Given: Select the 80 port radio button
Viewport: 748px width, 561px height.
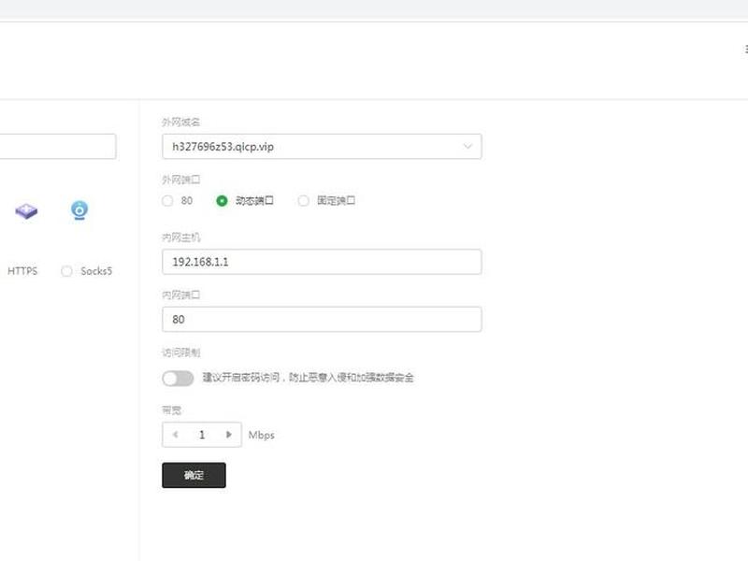Looking at the screenshot, I should pos(167,201).
